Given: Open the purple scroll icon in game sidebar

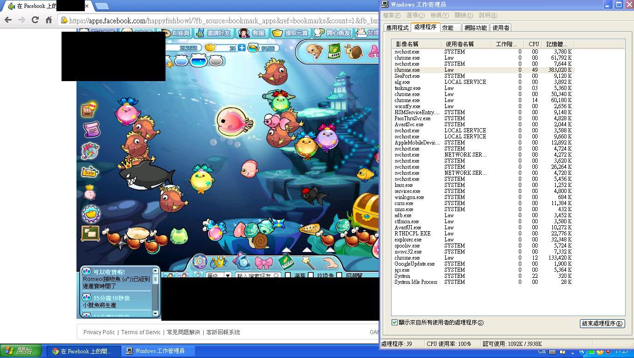Looking at the screenshot, I should pyautogui.click(x=91, y=129).
